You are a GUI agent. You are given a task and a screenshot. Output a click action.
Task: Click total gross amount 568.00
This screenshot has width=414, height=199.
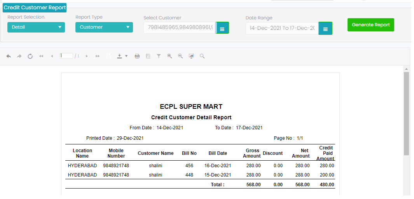(253, 185)
